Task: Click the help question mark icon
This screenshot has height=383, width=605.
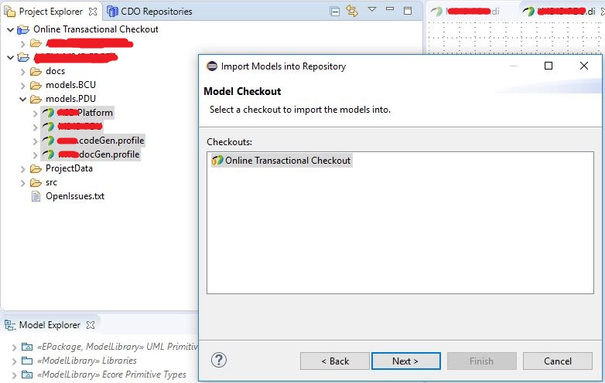Action: point(219,361)
